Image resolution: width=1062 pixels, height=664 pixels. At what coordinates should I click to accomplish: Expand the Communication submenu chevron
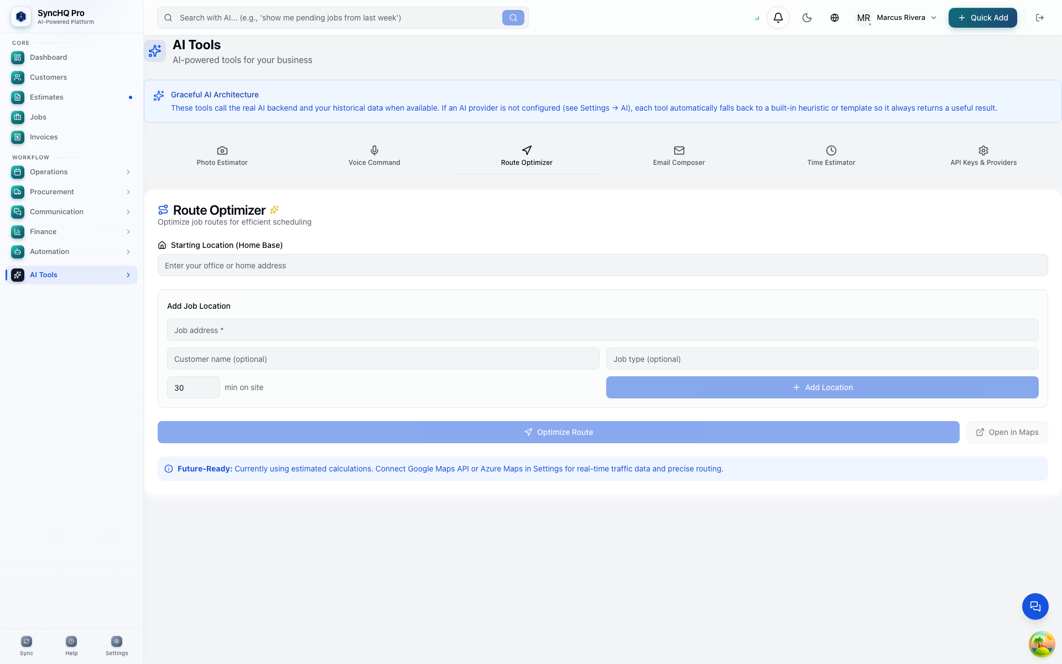pyautogui.click(x=128, y=212)
